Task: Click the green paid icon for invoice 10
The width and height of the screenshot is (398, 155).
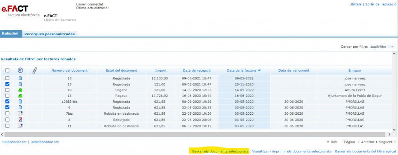Action: click(x=21, y=90)
